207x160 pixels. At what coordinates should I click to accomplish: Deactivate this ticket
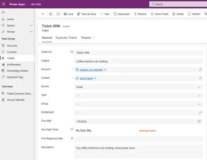122,14
